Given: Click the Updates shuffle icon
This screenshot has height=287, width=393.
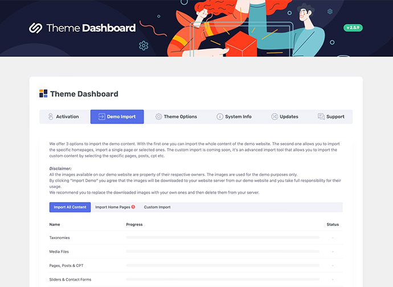Looking at the screenshot, I should [x=275, y=117].
